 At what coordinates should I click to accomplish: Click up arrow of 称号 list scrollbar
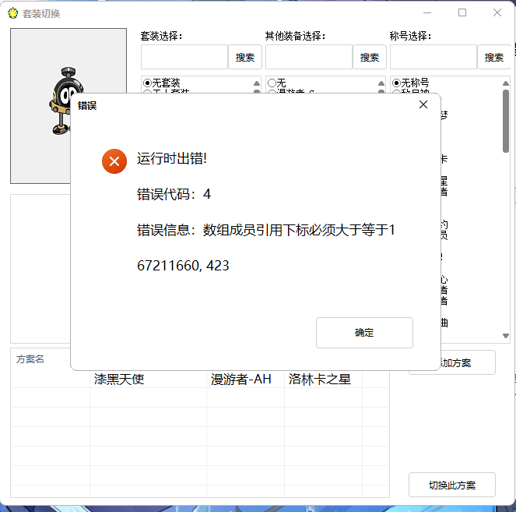(506, 83)
